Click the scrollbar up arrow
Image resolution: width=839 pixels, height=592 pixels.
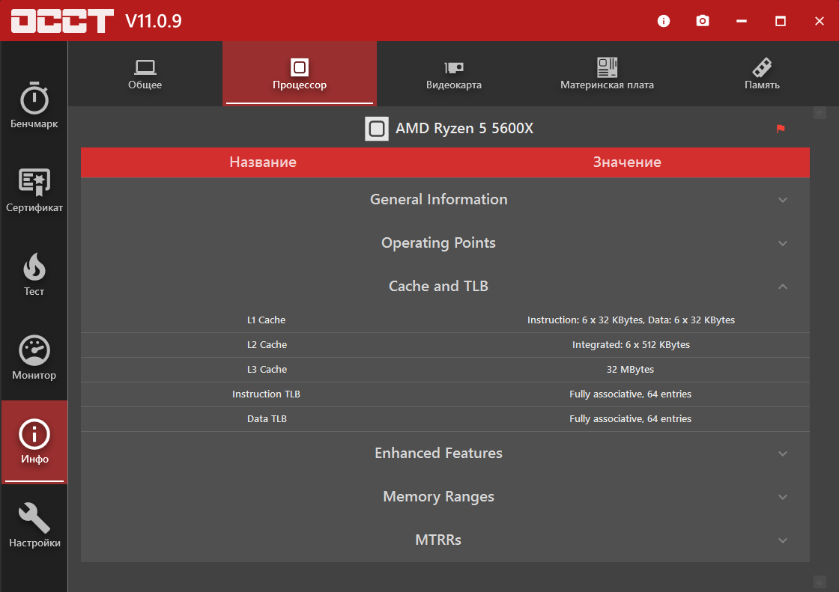820,113
